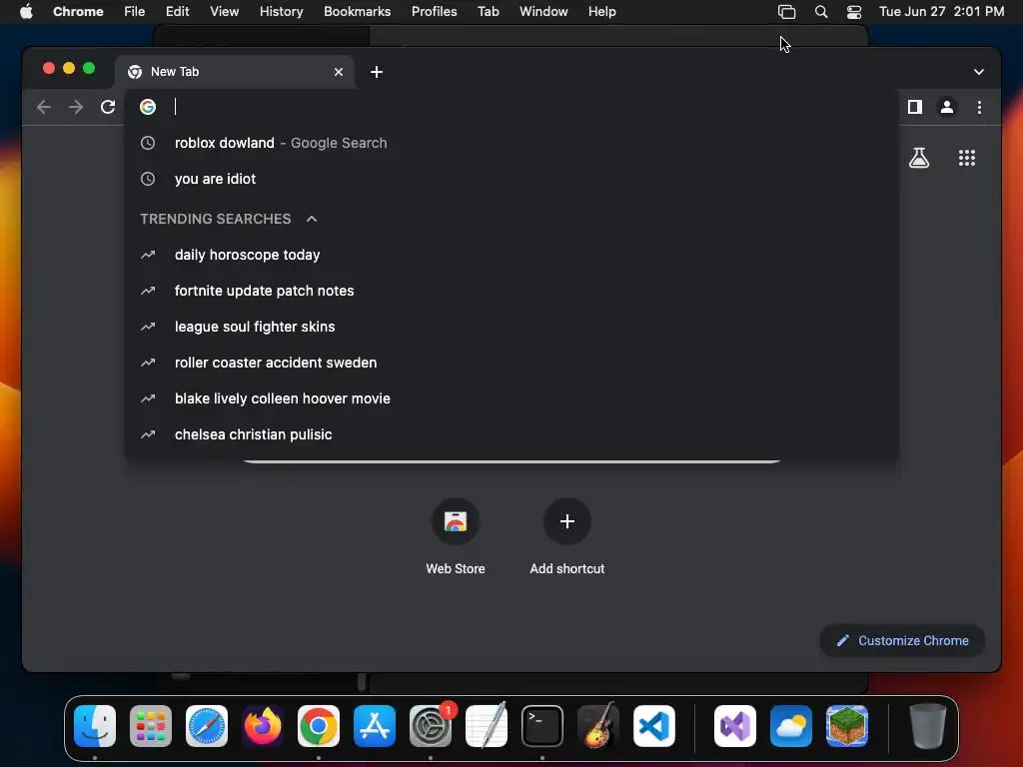Open the Chrome app menu
Viewport: 1023px width, 767px height.
coord(78,12)
